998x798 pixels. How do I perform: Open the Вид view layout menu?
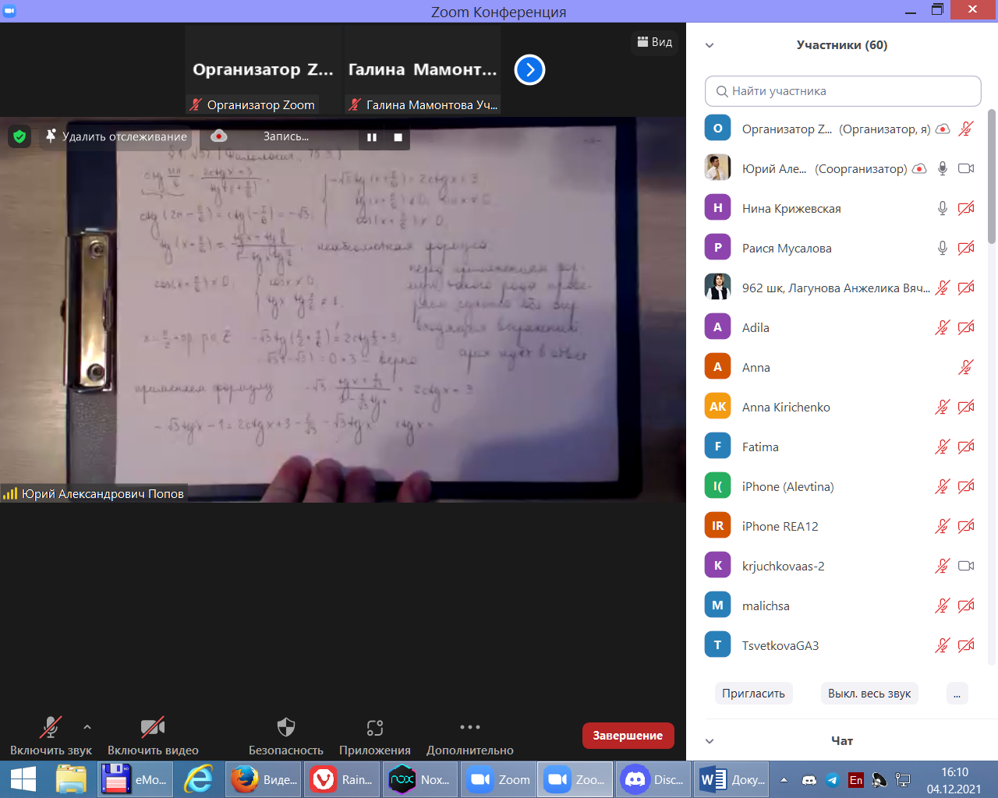[655, 42]
